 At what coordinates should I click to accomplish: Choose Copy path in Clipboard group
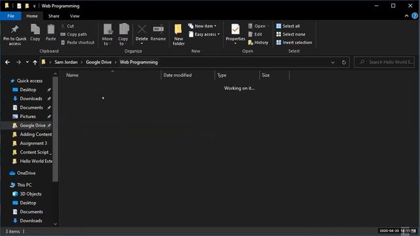[x=73, y=34]
